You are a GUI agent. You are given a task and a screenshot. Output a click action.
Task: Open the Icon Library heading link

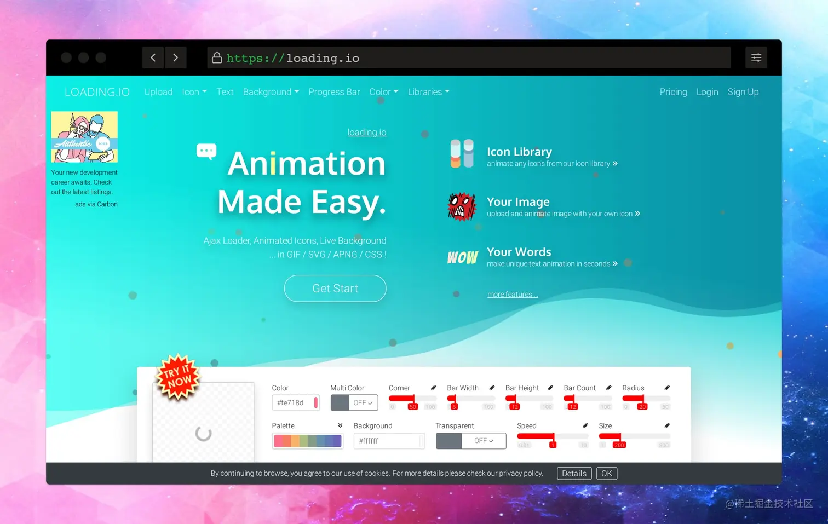(x=519, y=152)
